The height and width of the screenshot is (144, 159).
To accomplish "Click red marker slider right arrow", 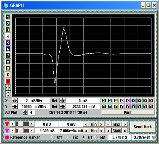I will click(31, 124).
